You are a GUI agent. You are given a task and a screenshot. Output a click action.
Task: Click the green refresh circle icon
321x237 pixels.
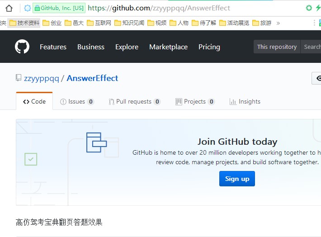309,8
